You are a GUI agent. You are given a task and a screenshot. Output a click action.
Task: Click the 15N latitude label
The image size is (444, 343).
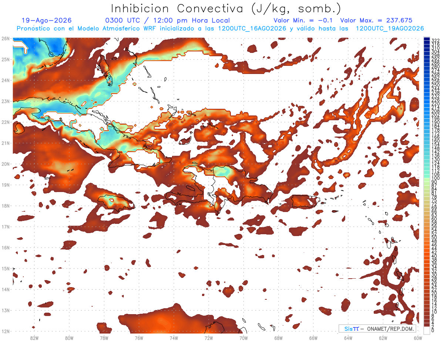tap(6, 268)
